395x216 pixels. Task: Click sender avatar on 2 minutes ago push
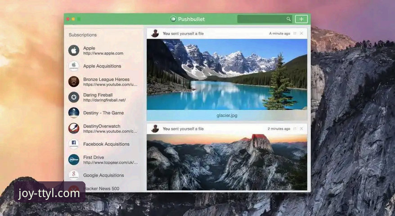pyautogui.click(x=155, y=129)
